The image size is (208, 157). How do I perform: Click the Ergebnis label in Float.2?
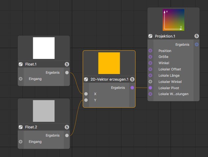coord(53,136)
